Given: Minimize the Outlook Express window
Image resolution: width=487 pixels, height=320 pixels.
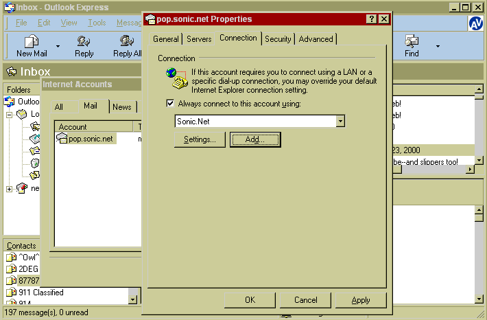Looking at the screenshot, I should tap(454, 8).
